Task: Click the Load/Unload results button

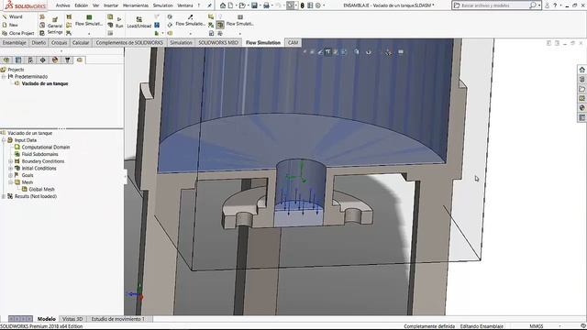Action: point(138,22)
